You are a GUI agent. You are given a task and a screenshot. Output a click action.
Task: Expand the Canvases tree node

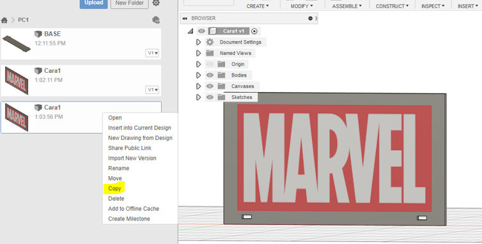click(199, 86)
